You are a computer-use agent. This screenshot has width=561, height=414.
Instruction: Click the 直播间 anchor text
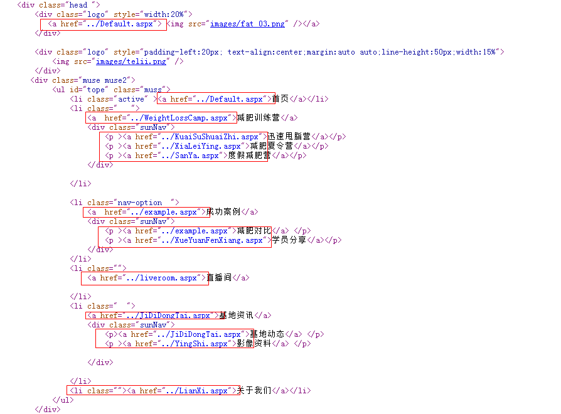click(219, 277)
